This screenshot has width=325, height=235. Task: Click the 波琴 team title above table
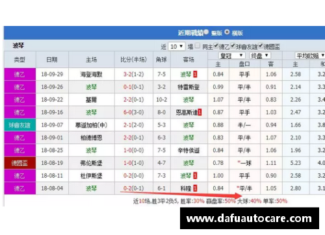18,45
